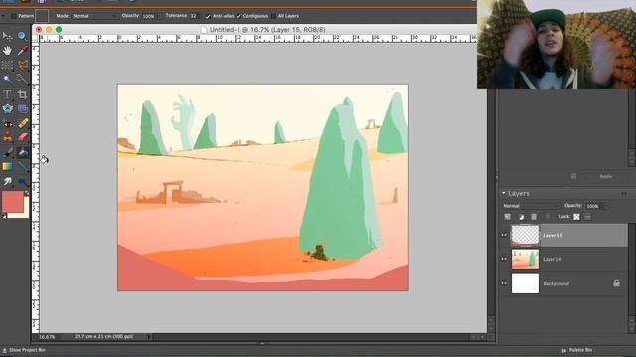Select the Zoom magnifier tool
The height and width of the screenshot is (357, 636).
(22, 36)
